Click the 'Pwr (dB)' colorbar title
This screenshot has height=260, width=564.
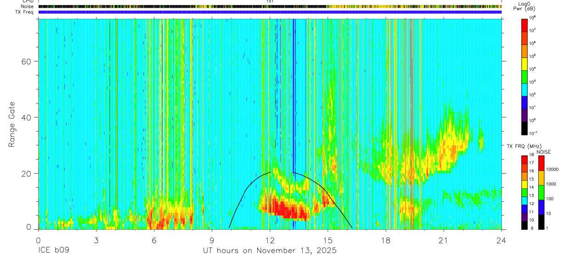tap(525, 9)
